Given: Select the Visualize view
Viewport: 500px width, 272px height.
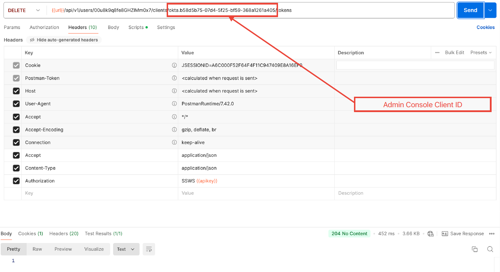Looking at the screenshot, I should (x=94, y=249).
